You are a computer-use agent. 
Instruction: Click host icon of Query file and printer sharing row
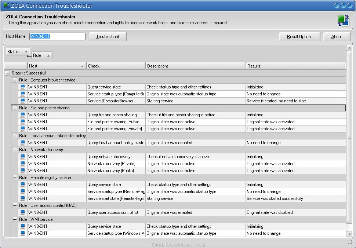point(23,115)
